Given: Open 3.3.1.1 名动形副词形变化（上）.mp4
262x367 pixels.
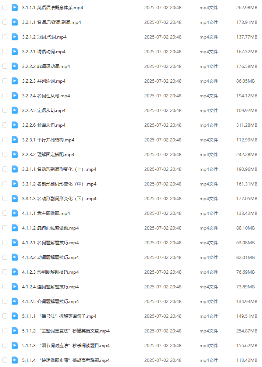Looking at the screenshot, I should (59, 169).
